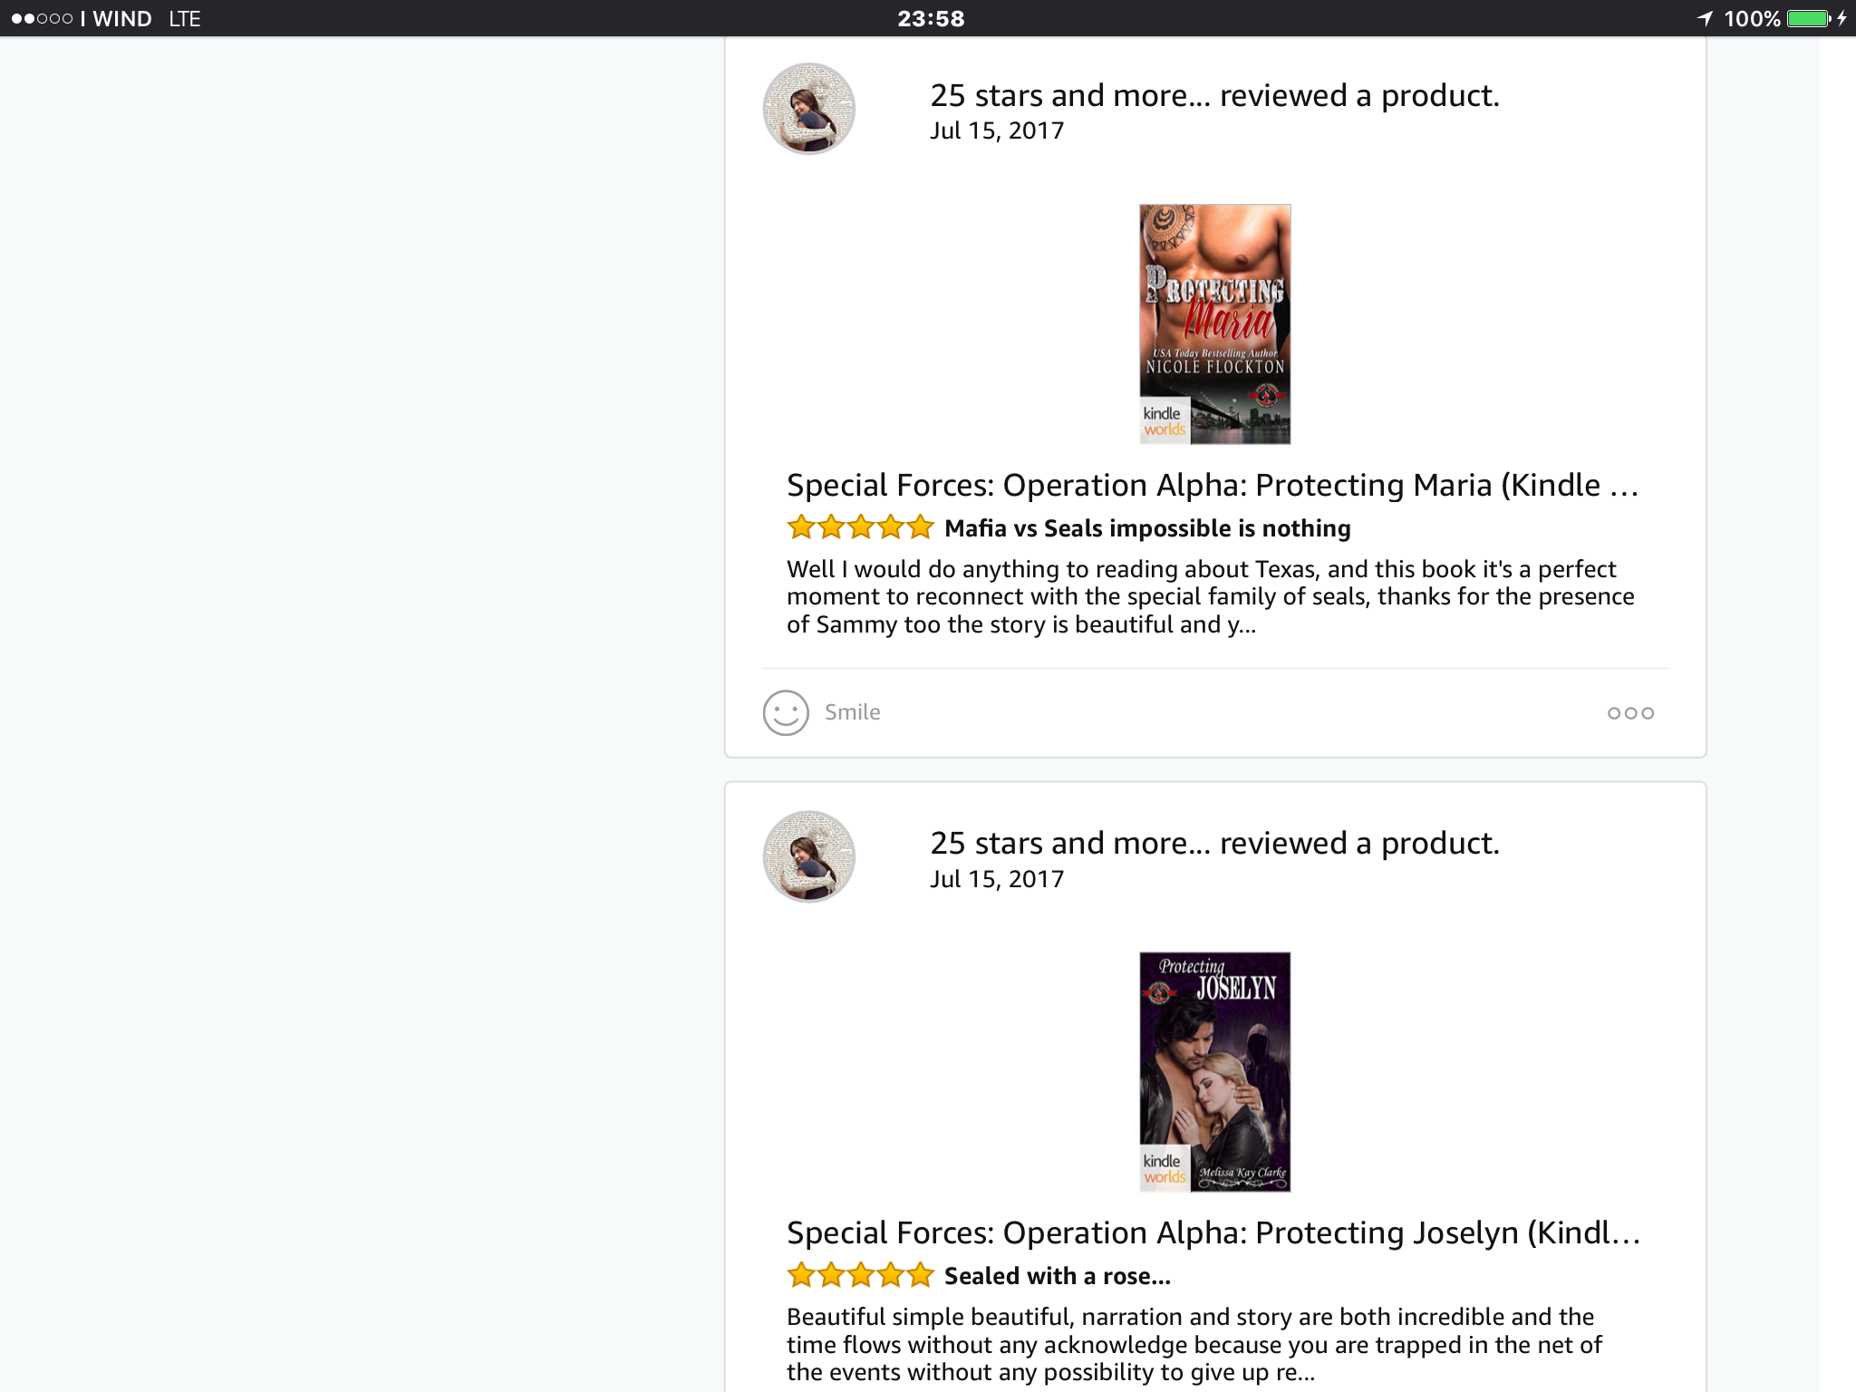Tap the Smile reaction label
This screenshot has width=1856, height=1392.
coord(852,712)
